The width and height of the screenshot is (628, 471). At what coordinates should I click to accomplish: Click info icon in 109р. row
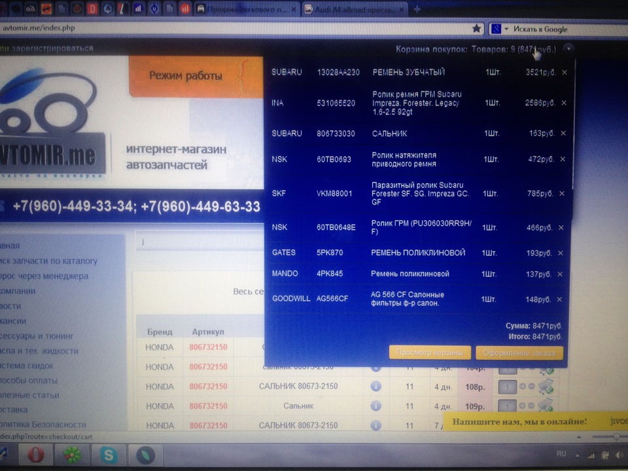click(x=375, y=406)
